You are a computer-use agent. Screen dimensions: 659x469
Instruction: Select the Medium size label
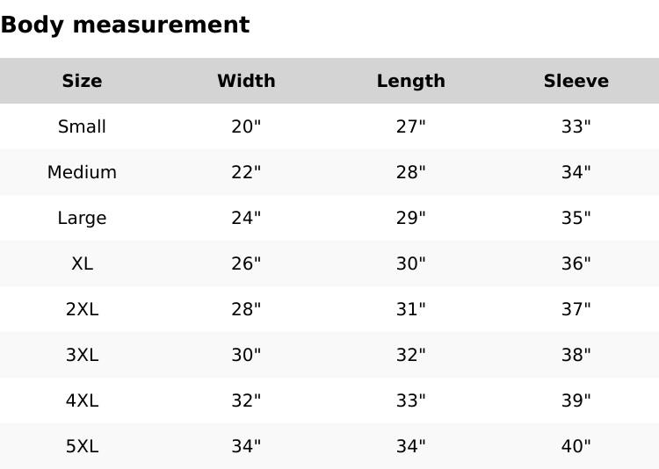pos(82,172)
